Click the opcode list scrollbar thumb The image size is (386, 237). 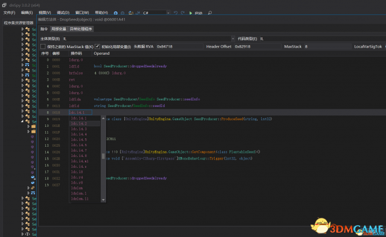103,156
